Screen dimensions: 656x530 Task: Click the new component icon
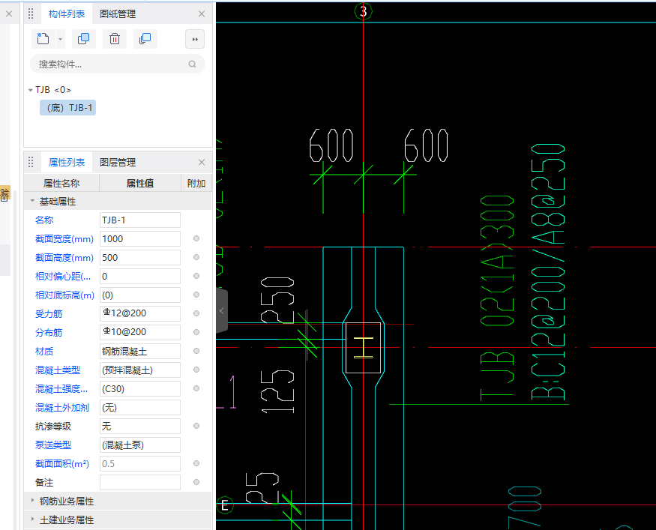tap(43, 39)
